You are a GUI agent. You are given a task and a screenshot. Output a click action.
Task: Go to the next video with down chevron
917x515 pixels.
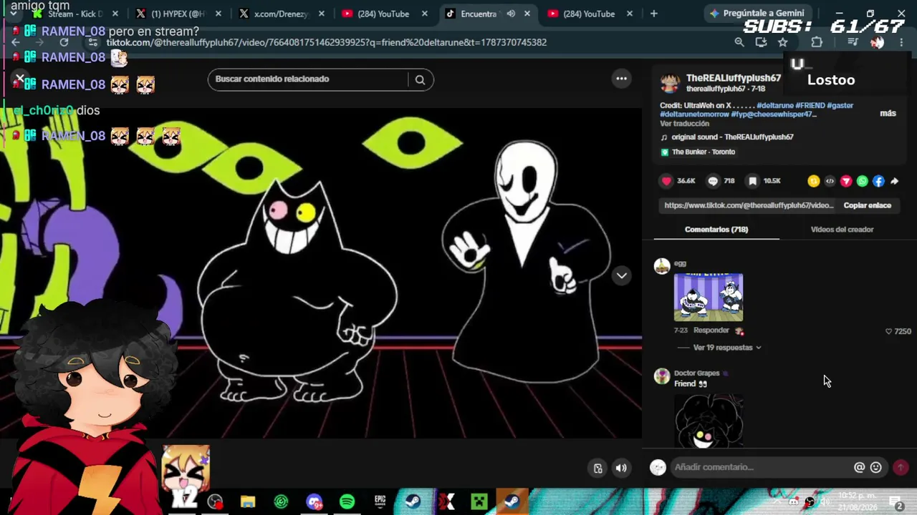click(622, 275)
